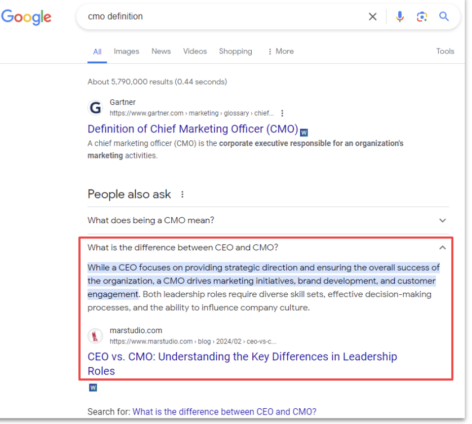This screenshot has height=424, width=472.
Task: Switch to the Images tab
Action: [x=126, y=51]
